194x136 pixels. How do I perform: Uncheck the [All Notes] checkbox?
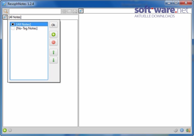pos(13,24)
